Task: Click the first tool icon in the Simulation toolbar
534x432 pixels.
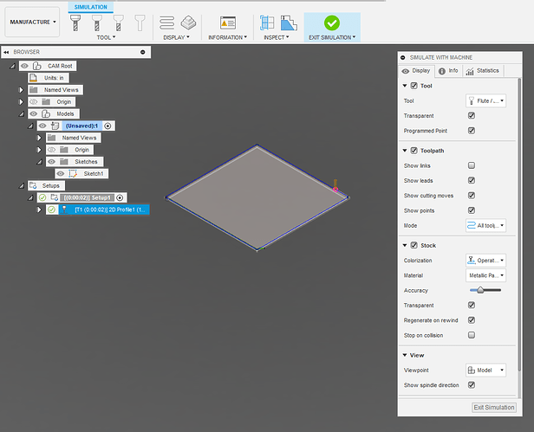Action: pyautogui.click(x=75, y=23)
